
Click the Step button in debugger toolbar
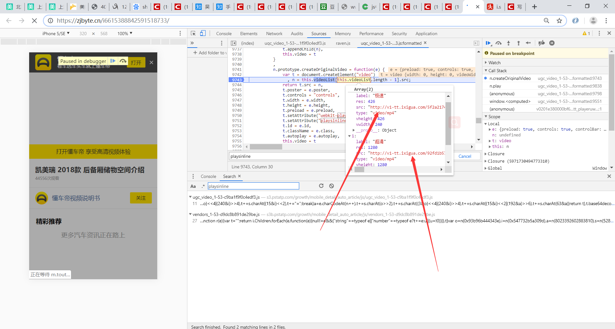click(528, 43)
